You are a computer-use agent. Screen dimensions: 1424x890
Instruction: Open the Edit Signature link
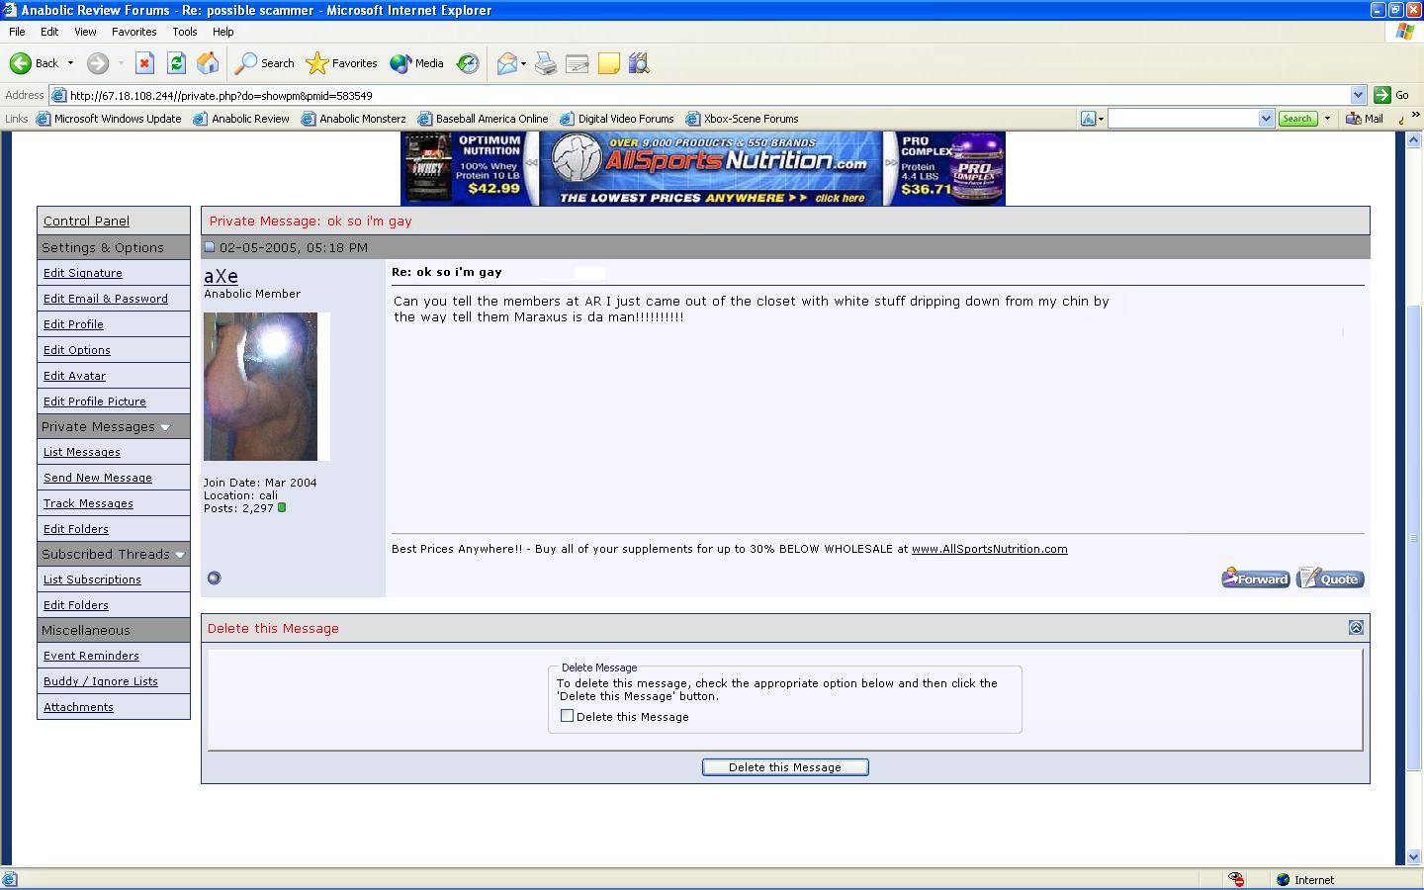[83, 273]
